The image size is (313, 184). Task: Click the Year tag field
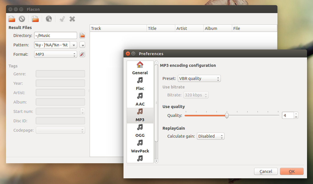(60, 83)
